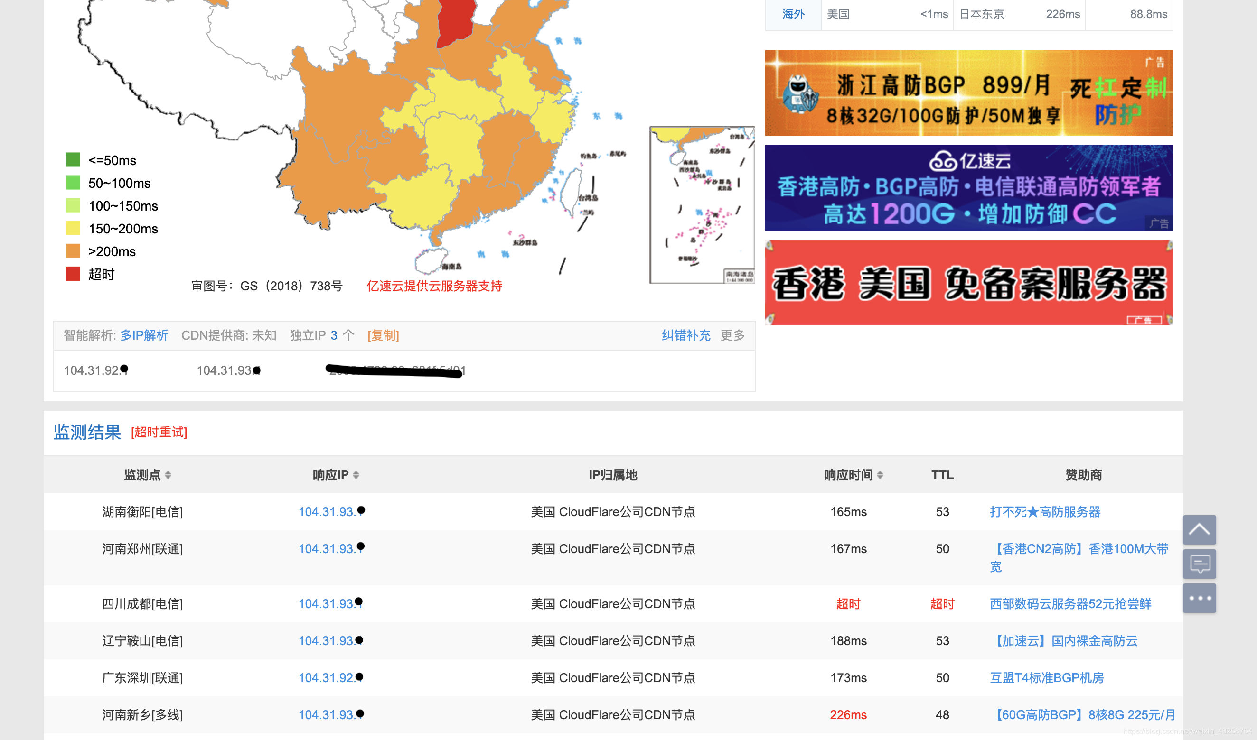Image resolution: width=1257 pixels, height=740 pixels.
Task: Click the 150~200ms yellow legend swatch
Action: pos(73,228)
